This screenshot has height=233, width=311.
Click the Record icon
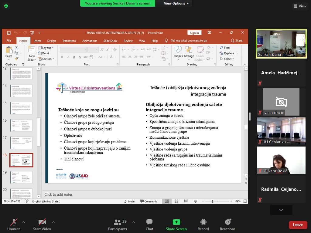coord(203,222)
